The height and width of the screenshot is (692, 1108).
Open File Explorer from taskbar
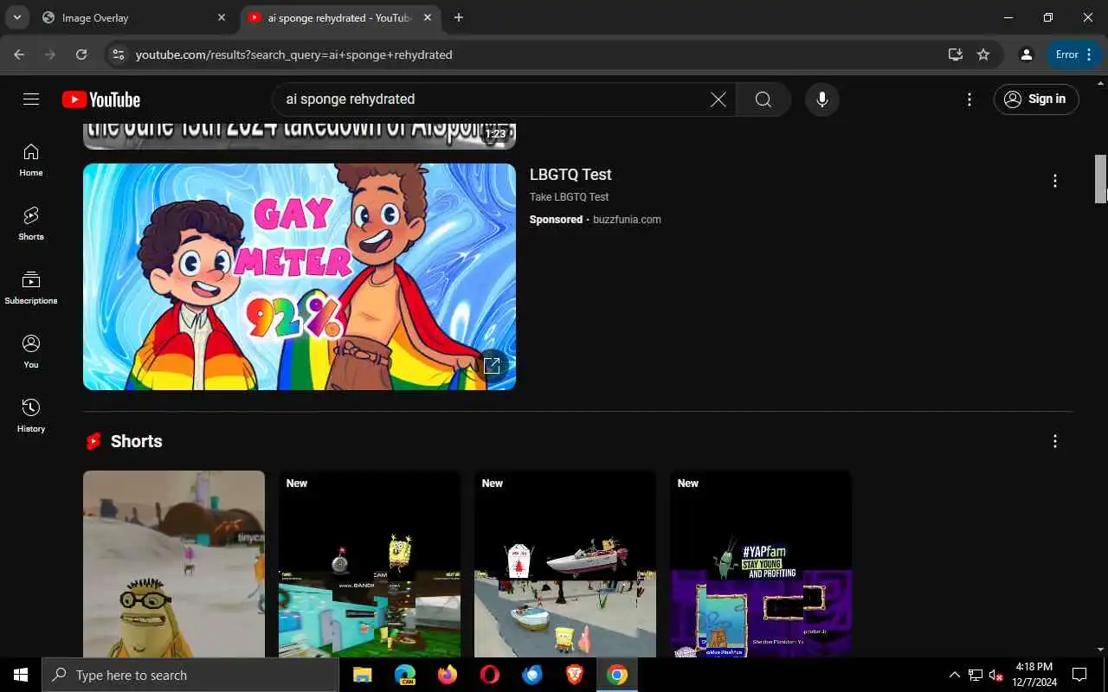[x=362, y=675]
